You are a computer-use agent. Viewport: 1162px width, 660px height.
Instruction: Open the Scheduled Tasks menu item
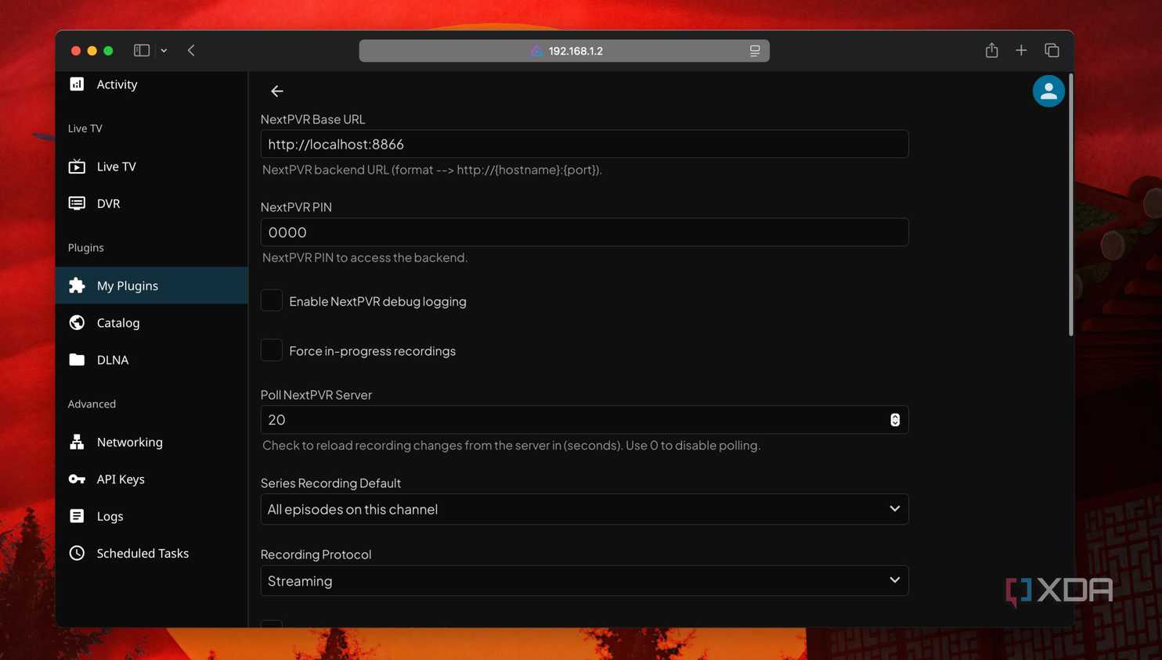pos(152,553)
